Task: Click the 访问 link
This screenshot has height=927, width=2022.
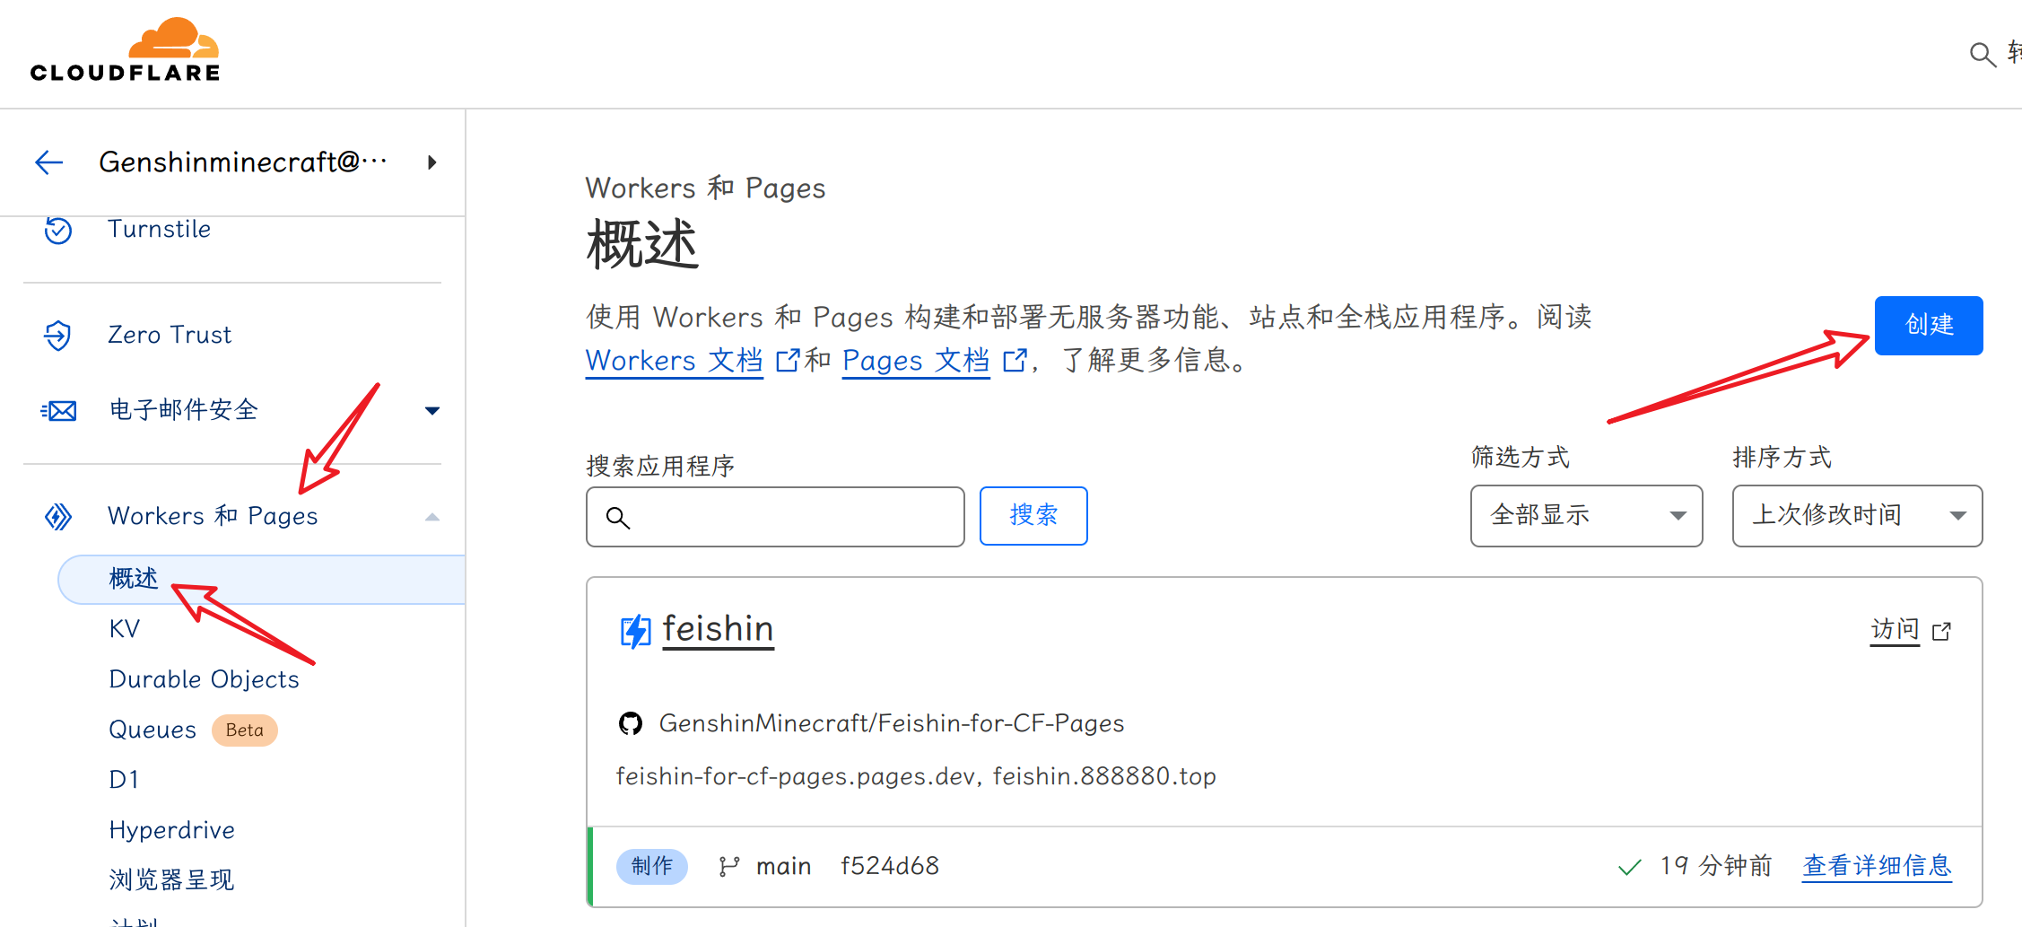Action: 1895,631
